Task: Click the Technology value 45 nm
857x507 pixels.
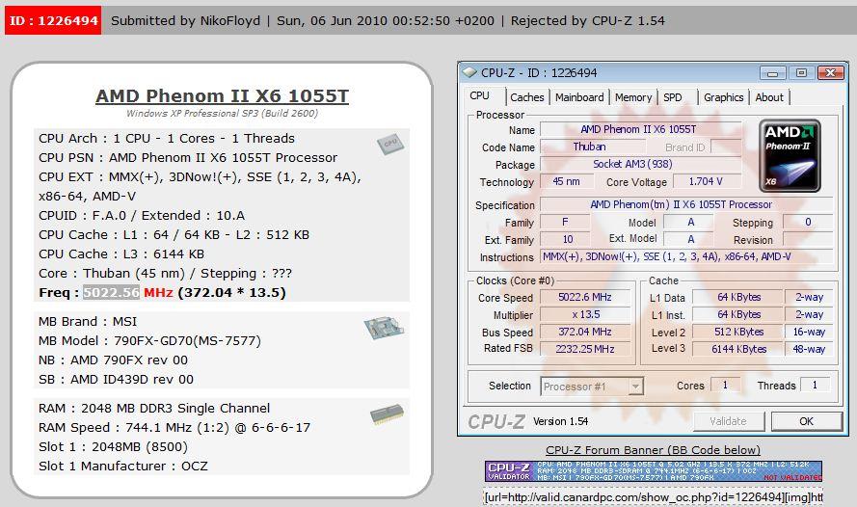Action: (x=566, y=181)
